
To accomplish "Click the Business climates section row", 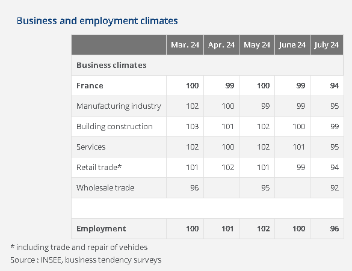I will click(208, 65).
